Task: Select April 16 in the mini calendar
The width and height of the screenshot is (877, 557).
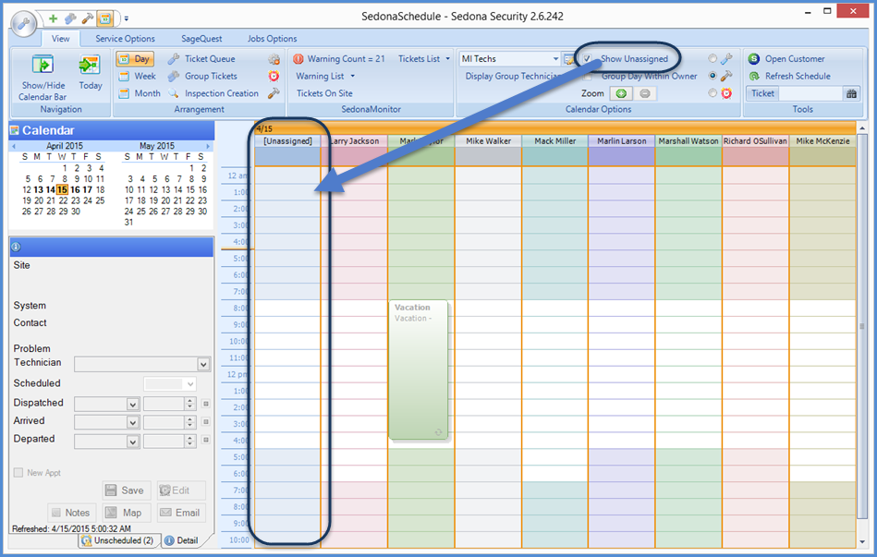Action: coord(75,189)
